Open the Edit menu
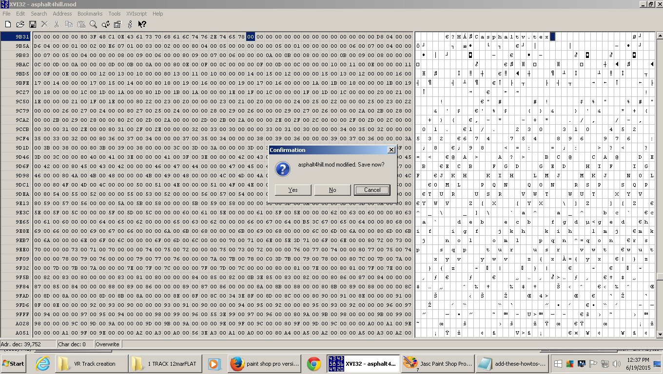This screenshot has width=663, height=374. pos(20,14)
